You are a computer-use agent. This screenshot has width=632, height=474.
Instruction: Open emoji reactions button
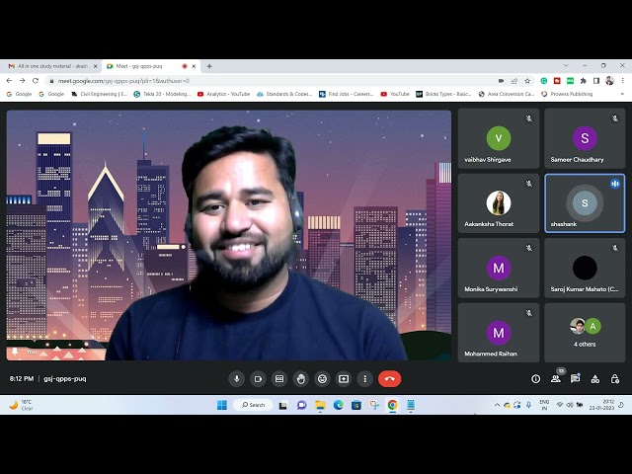coord(322,379)
